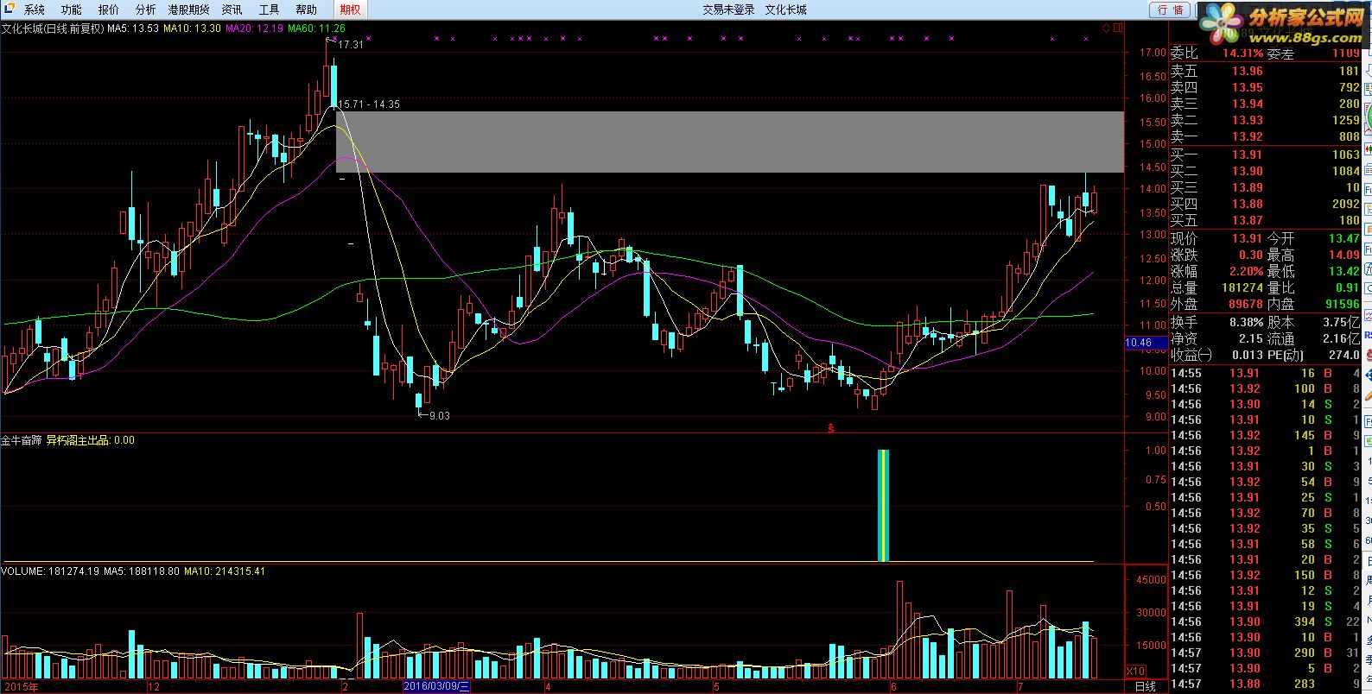Click the 外盘 89678 value
This screenshot has width=1372, height=694.
pyautogui.click(x=1245, y=305)
